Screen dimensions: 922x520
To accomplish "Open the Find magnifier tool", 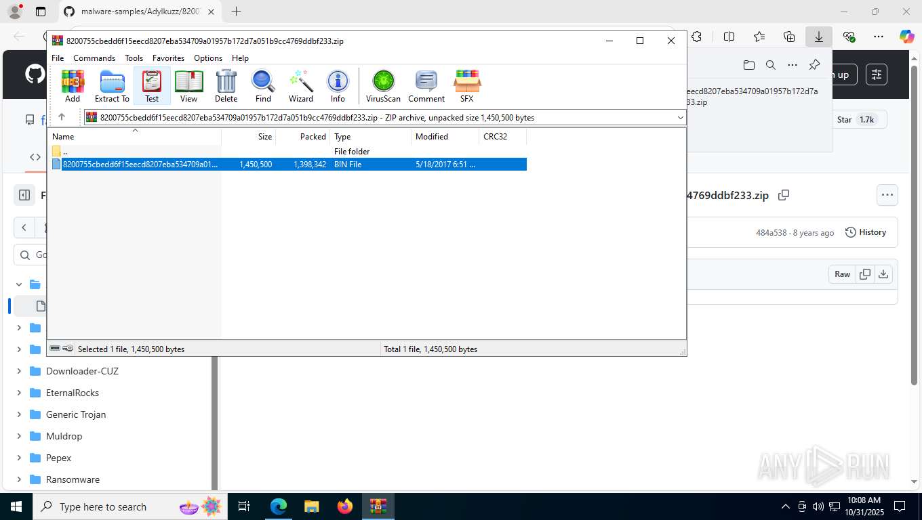I will 263,86.
